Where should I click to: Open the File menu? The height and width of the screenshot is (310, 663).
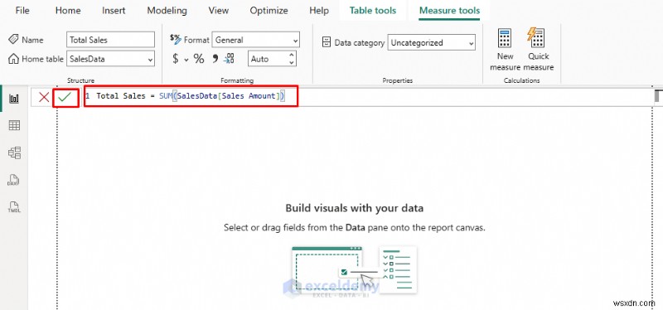(22, 11)
